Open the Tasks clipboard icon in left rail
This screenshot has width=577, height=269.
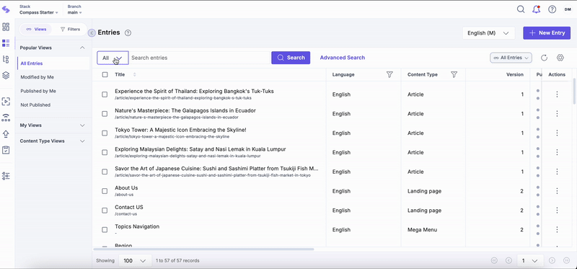click(x=6, y=150)
